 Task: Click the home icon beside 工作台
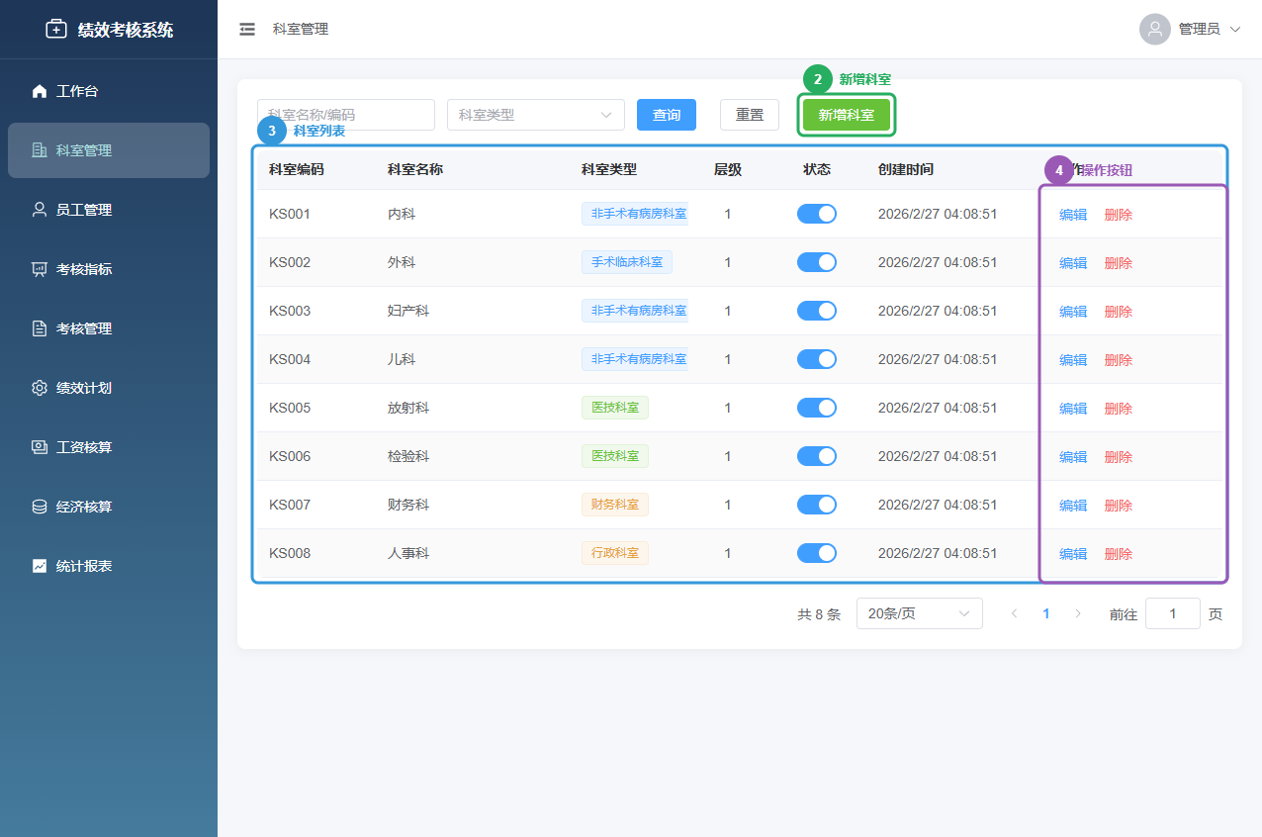(x=40, y=91)
